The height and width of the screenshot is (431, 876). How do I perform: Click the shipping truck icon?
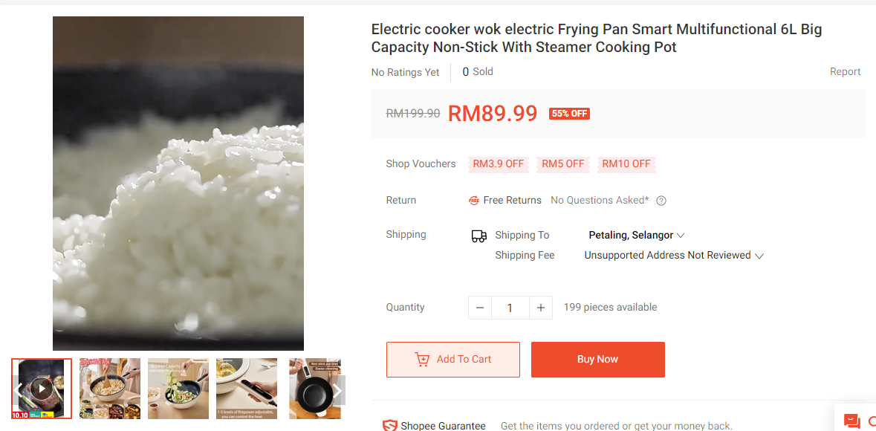tap(478, 236)
